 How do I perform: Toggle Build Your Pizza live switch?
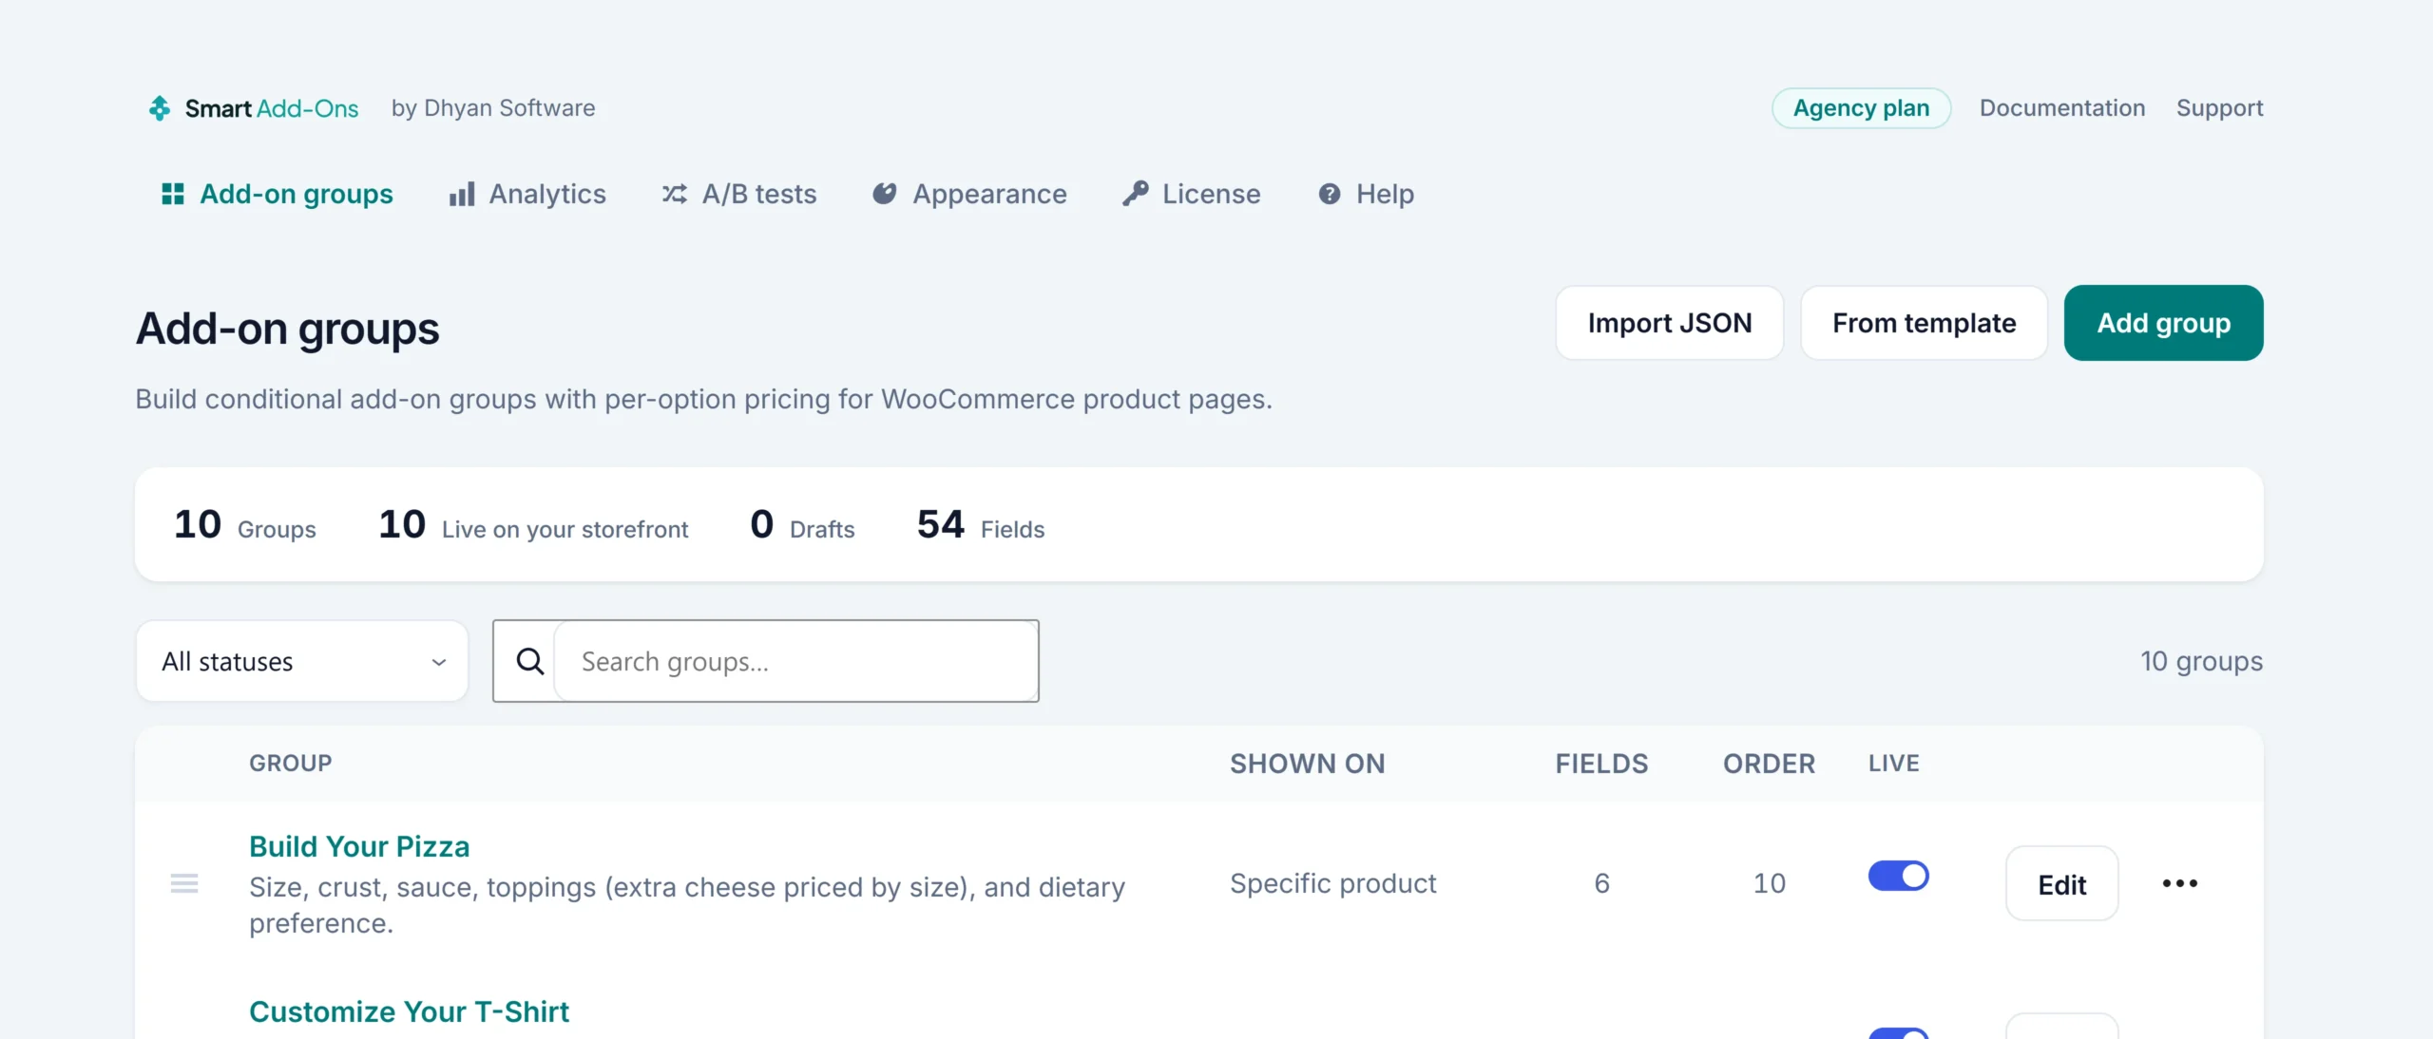pyautogui.click(x=1898, y=876)
